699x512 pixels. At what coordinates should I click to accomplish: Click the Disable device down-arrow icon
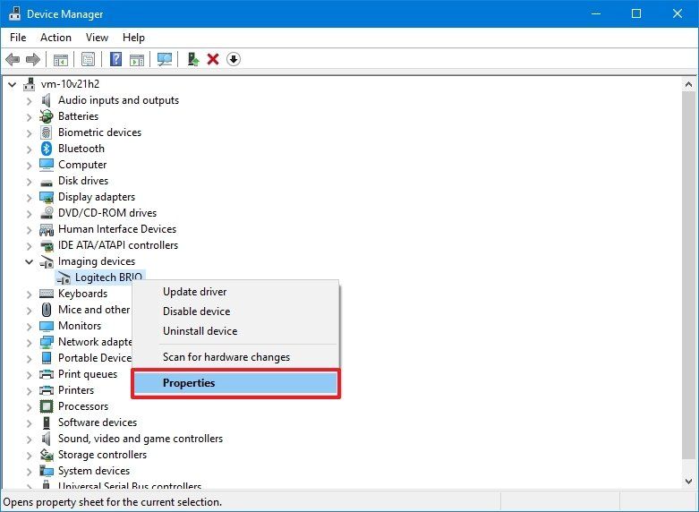234,59
